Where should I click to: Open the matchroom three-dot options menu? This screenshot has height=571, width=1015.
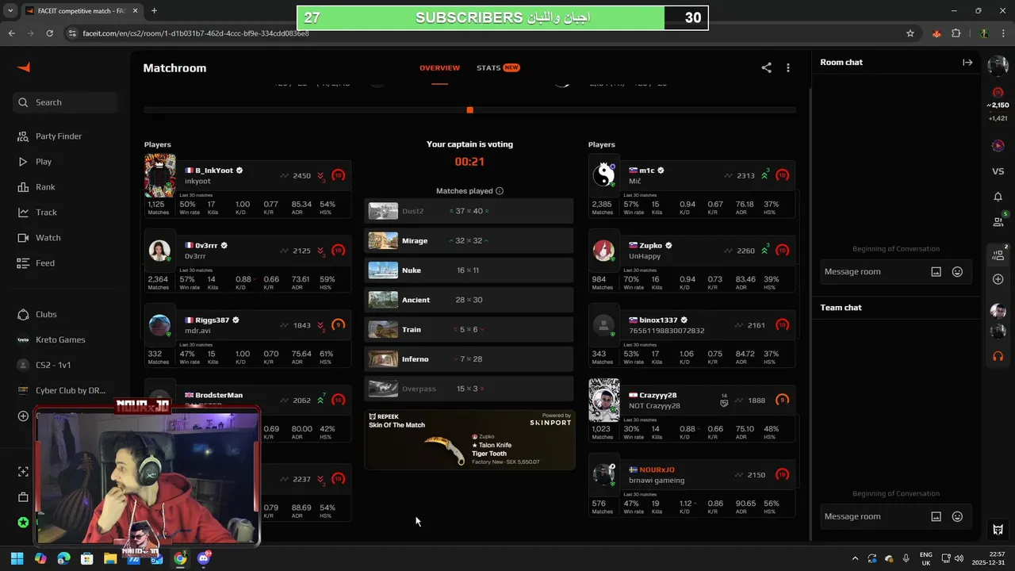pos(787,68)
